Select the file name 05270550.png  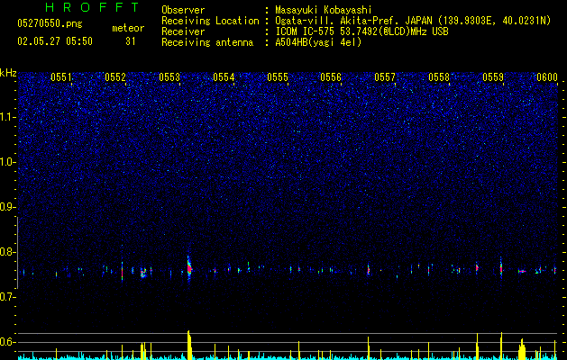tap(50, 23)
